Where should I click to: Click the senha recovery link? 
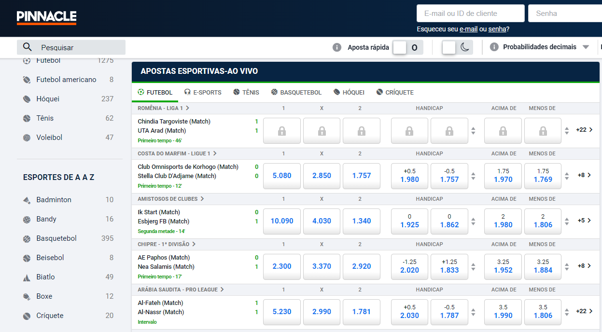click(x=497, y=29)
